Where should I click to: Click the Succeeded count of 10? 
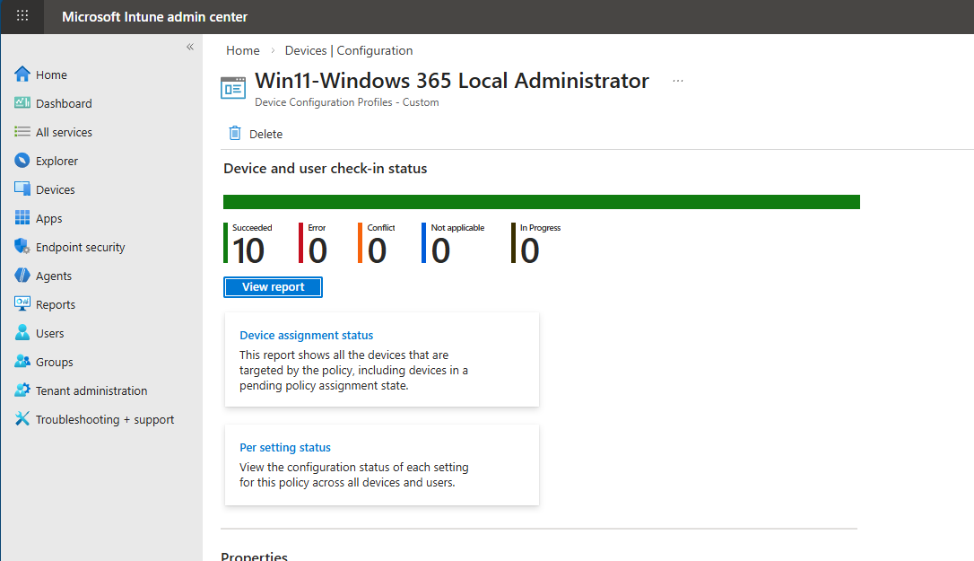(x=248, y=251)
